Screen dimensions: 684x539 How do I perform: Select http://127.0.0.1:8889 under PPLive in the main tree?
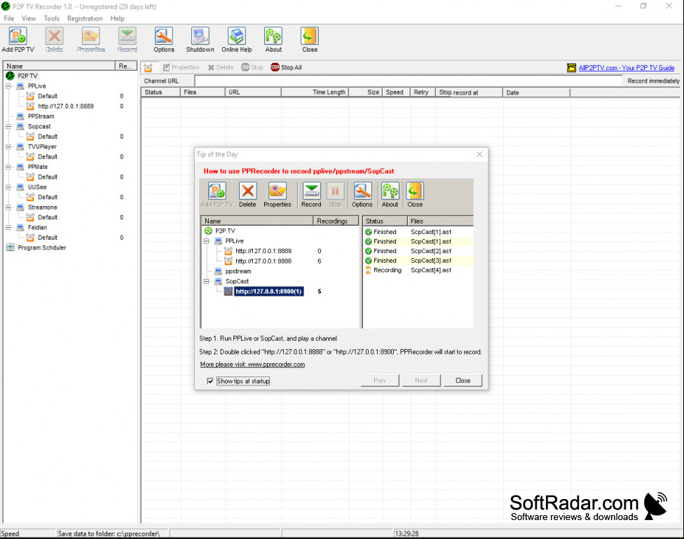[66, 106]
